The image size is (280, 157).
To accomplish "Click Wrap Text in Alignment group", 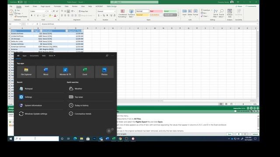I will click(84, 11).
